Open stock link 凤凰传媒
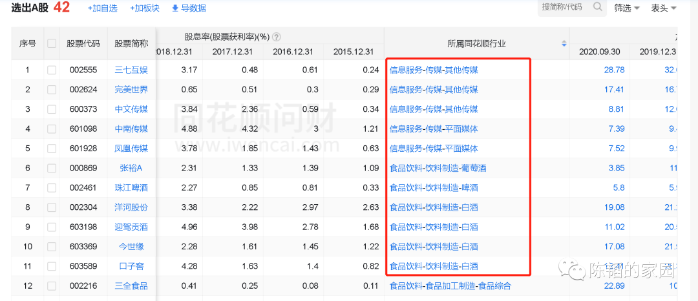The height and width of the screenshot is (301, 698). click(131, 149)
